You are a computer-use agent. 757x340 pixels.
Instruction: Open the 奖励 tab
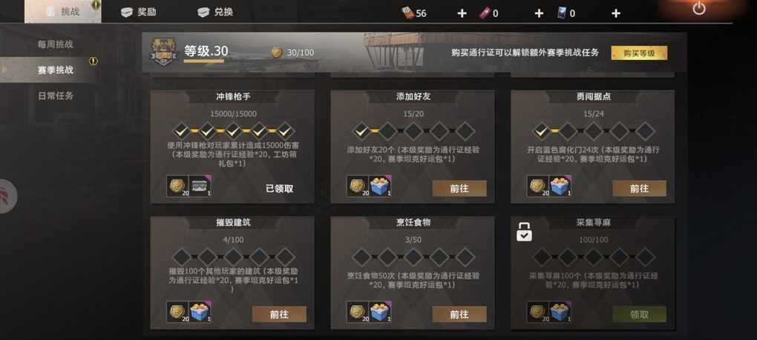click(139, 12)
